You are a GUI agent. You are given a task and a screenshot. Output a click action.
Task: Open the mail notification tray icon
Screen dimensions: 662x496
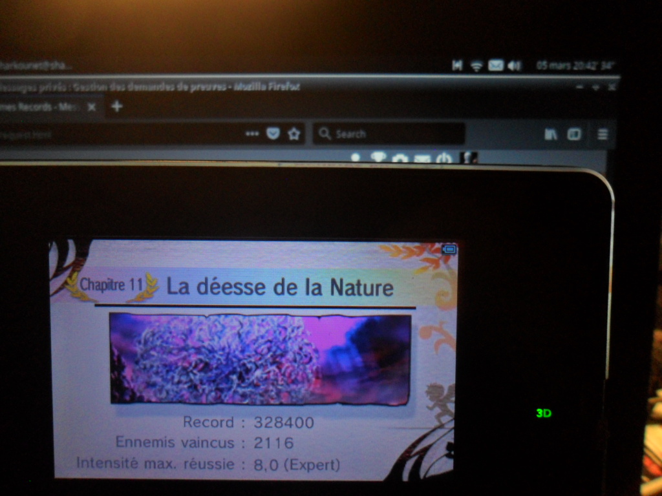tap(495, 65)
